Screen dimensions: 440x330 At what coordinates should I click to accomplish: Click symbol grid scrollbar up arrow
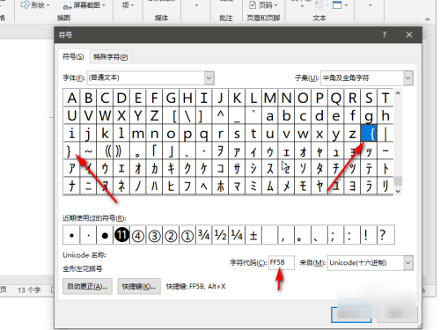click(x=398, y=93)
